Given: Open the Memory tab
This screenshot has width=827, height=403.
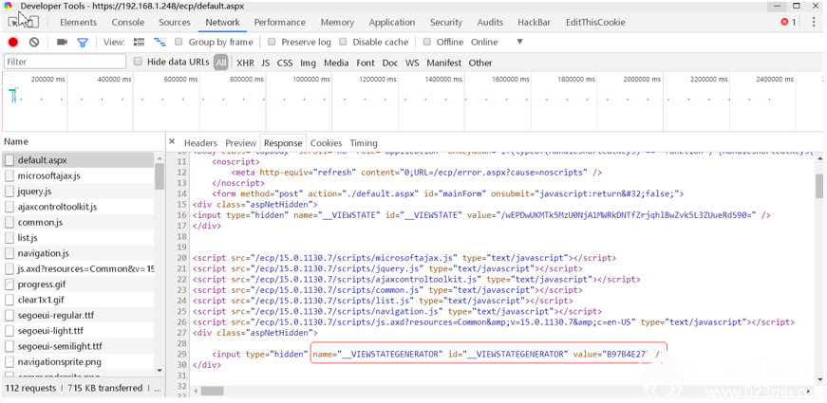Looking at the screenshot, I should [337, 22].
